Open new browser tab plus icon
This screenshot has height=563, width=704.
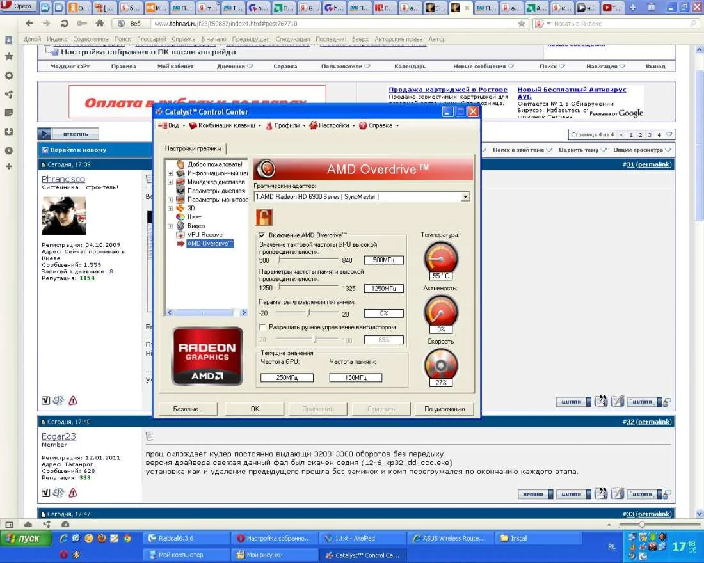click(x=632, y=7)
